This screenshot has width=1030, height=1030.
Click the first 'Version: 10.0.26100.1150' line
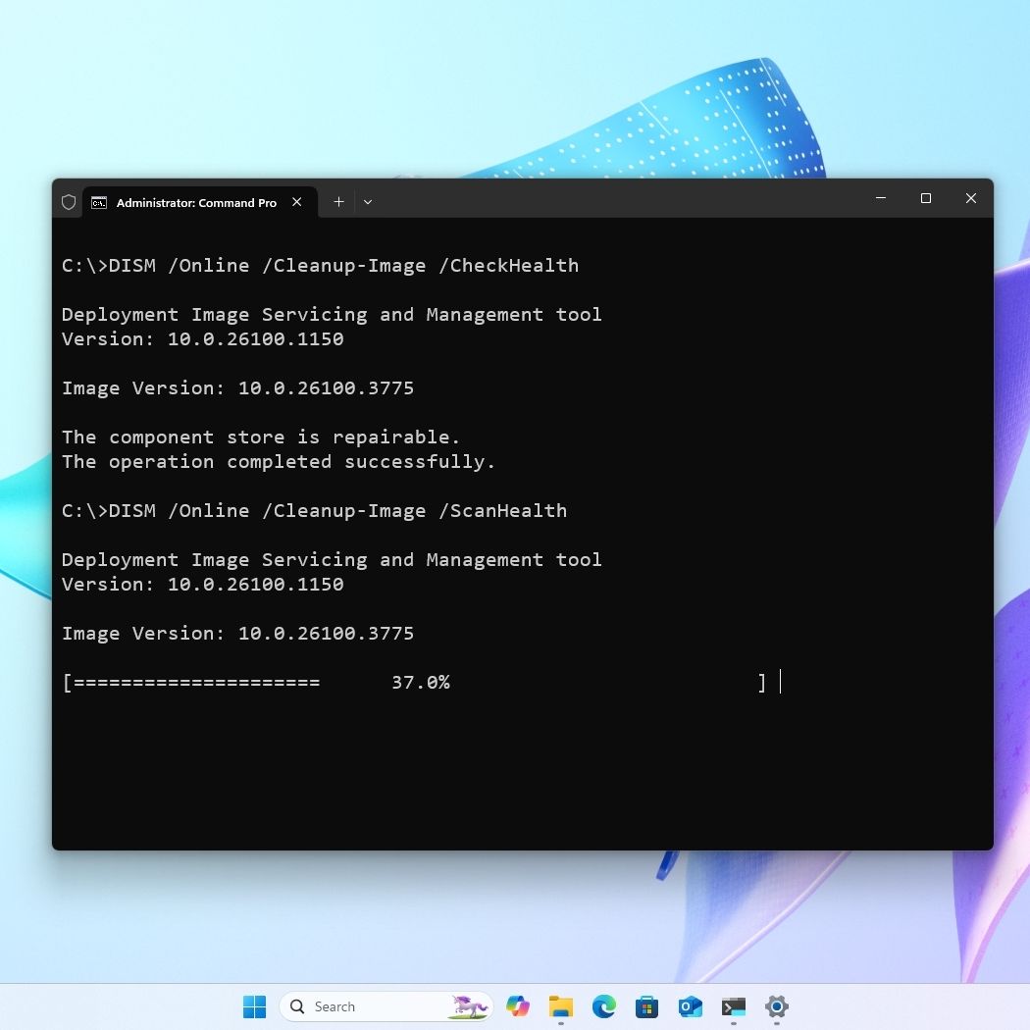point(203,339)
